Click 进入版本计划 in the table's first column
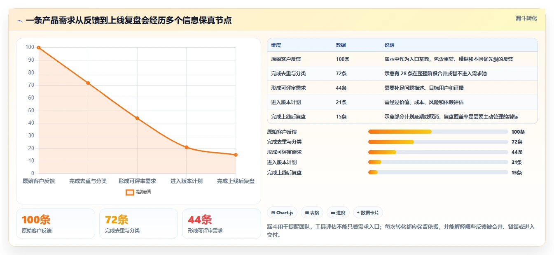Screen dimensions: 554x255 coord(286,102)
